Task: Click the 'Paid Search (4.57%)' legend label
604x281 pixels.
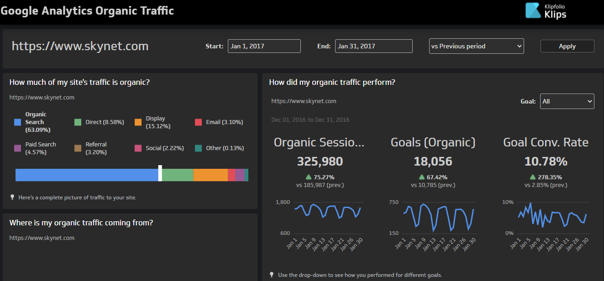Action: point(41,148)
